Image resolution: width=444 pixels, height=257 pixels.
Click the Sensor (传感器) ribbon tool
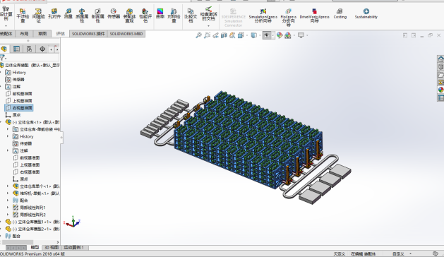[114, 13]
